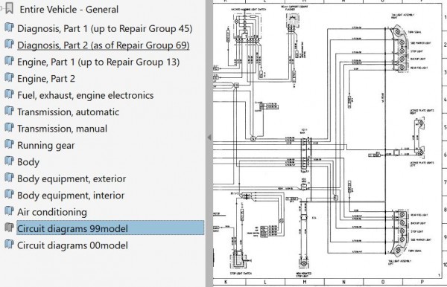Click bookmark icon next to Diagnosis, Part 1
Screen dimensions: 447x287
click(x=9, y=28)
